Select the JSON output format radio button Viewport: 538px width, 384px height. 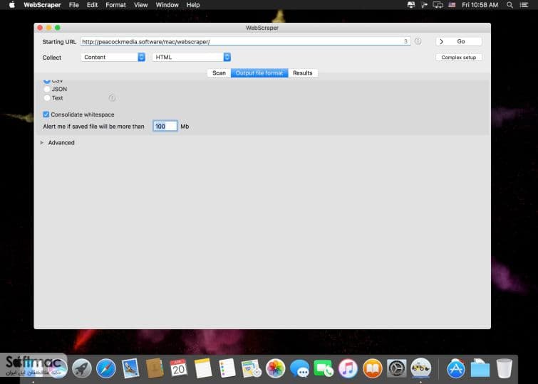pos(47,89)
